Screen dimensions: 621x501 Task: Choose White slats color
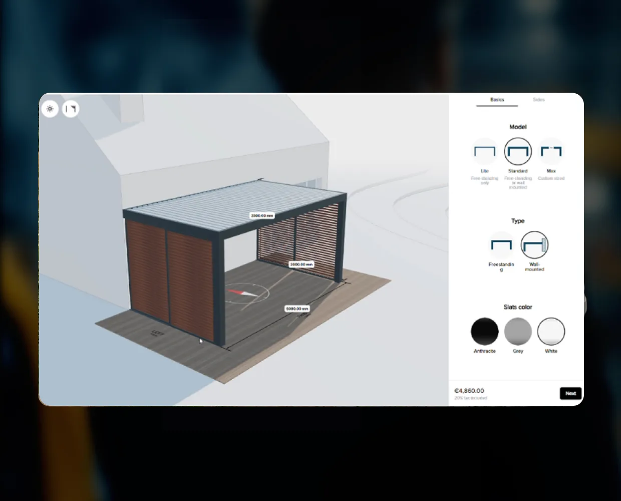point(551,331)
